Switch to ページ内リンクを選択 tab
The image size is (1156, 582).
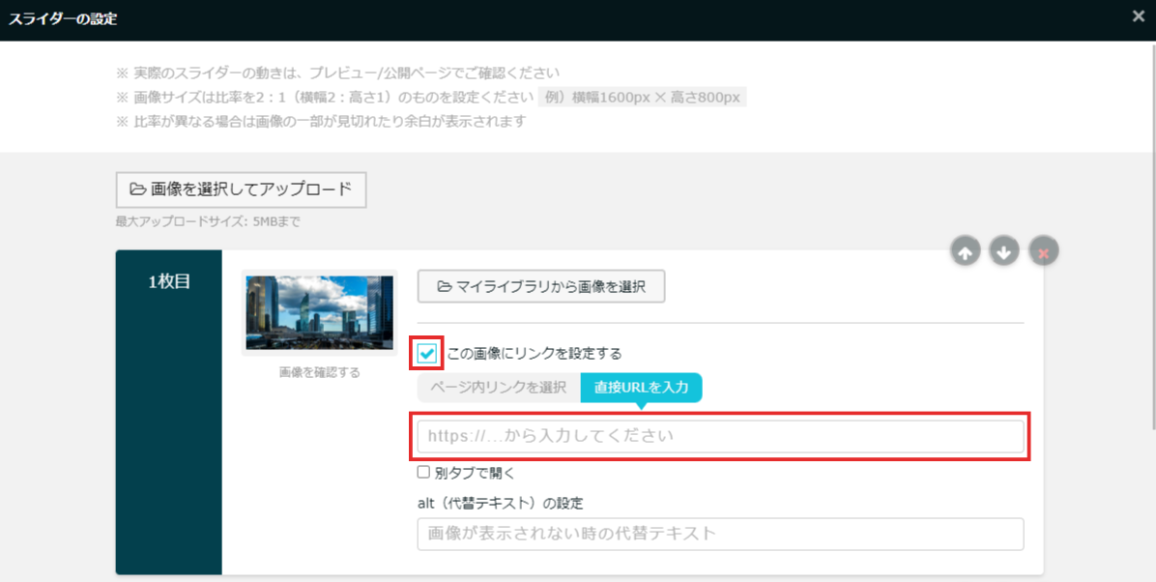[x=499, y=388]
